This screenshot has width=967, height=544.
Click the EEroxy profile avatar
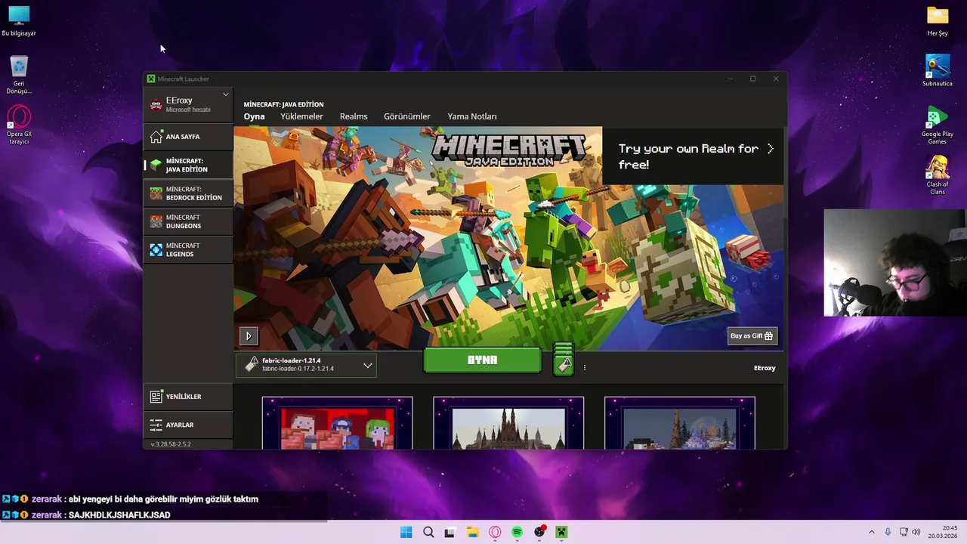(x=156, y=104)
